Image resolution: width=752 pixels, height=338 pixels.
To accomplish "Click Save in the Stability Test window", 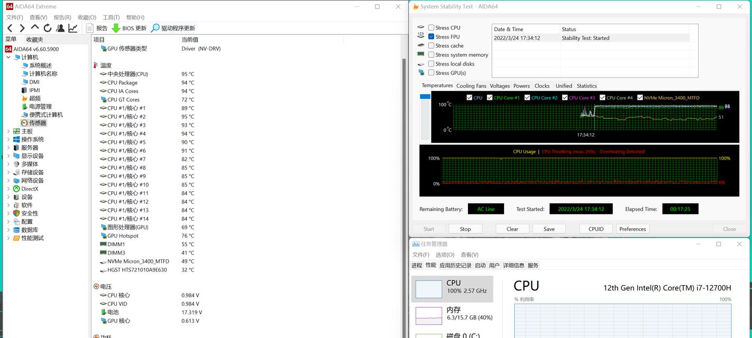I will (x=549, y=229).
